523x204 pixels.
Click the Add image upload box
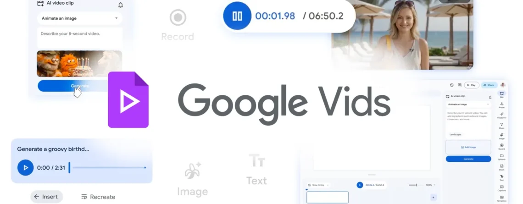[x=468, y=147]
